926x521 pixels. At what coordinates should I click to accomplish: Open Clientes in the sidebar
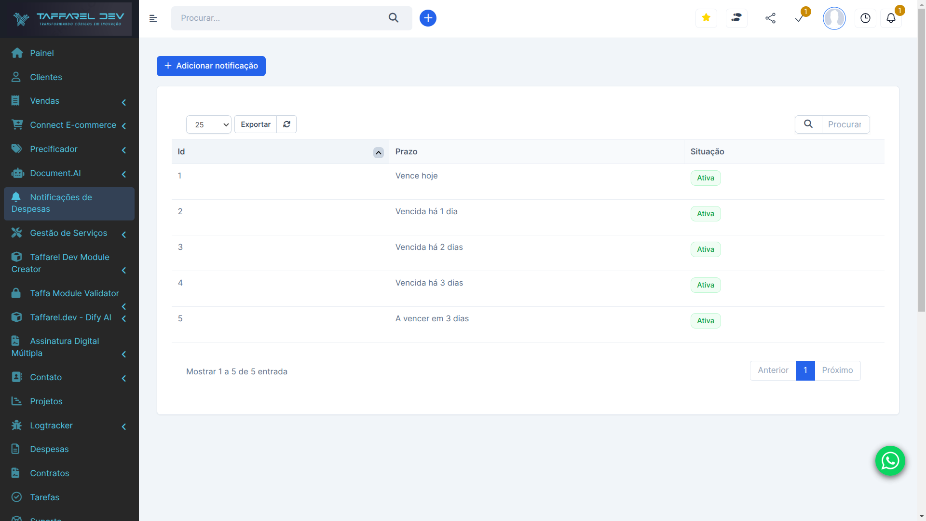[46, 77]
